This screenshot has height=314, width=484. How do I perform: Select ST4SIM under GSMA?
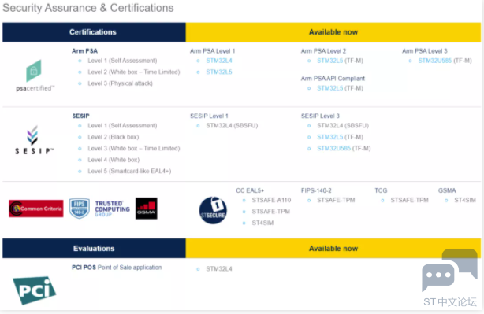pyautogui.click(x=465, y=201)
